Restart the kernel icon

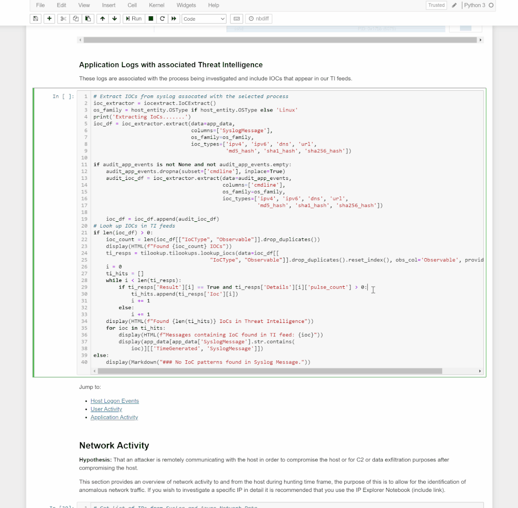(162, 19)
